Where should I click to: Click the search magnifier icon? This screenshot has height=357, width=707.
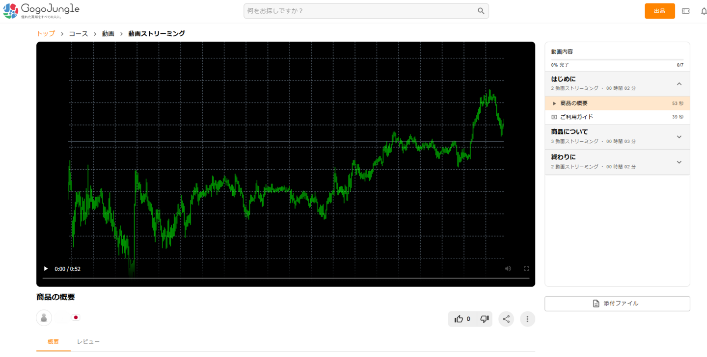[481, 11]
